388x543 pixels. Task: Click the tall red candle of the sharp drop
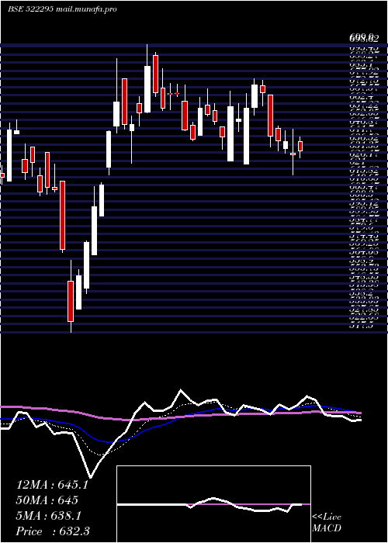click(x=62, y=215)
